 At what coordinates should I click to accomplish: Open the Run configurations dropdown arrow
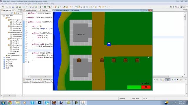(x=47, y=7)
